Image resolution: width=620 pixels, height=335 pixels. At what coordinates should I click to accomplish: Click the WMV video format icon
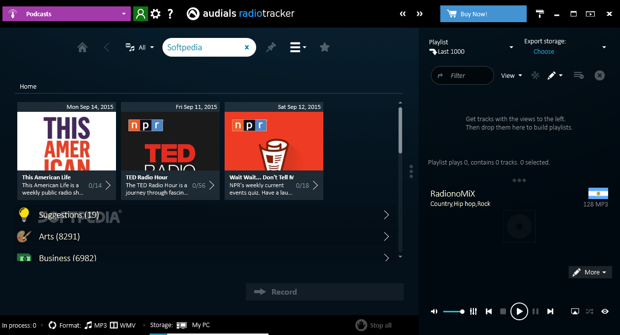coord(114,325)
